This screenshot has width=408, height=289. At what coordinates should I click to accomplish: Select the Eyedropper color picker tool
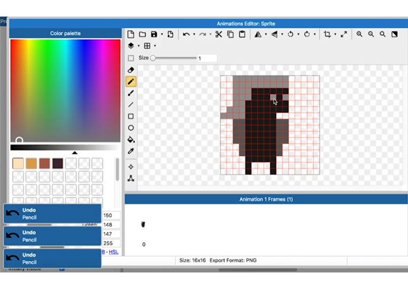131,151
